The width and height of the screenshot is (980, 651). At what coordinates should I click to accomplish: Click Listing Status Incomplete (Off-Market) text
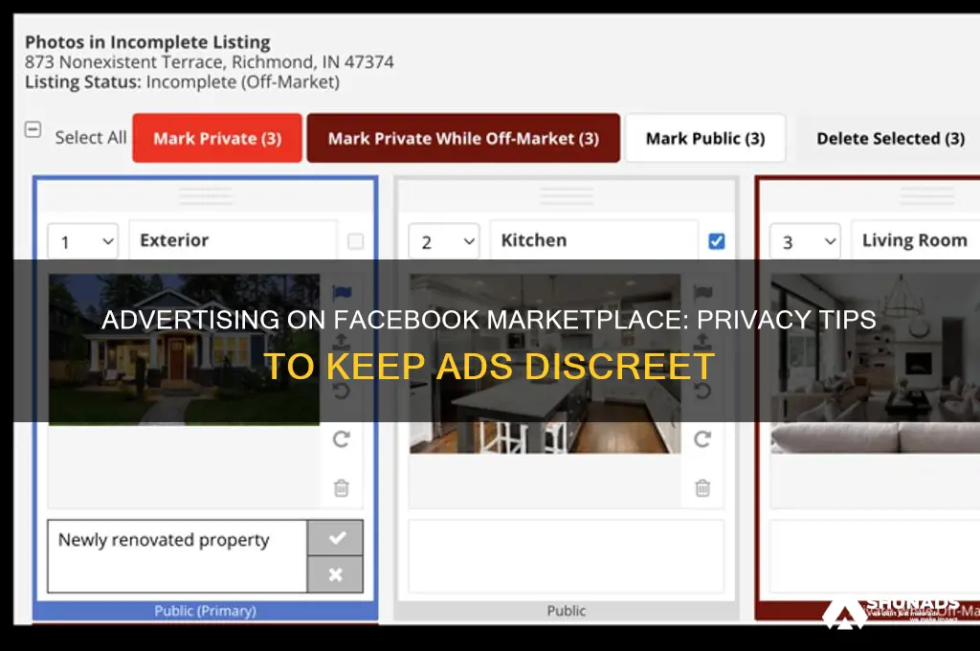[x=183, y=82]
